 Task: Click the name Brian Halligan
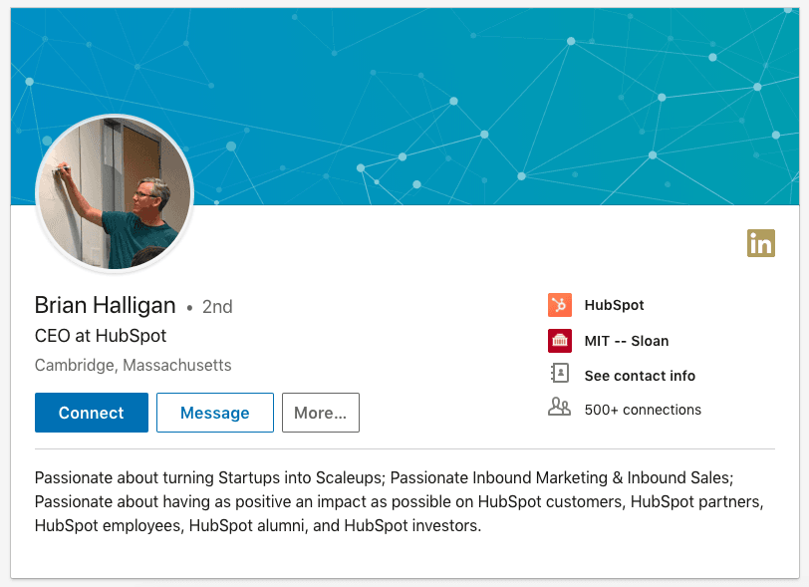[105, 305]
